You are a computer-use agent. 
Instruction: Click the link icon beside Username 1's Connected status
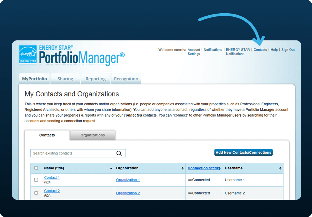click(190, 180)
